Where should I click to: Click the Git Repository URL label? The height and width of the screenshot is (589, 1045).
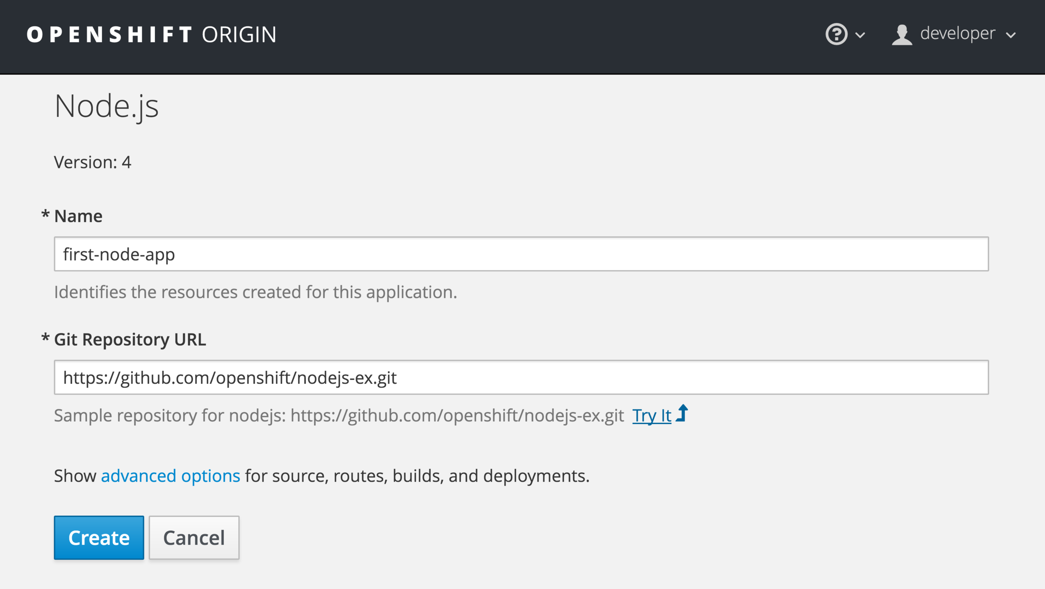[130, 339]
